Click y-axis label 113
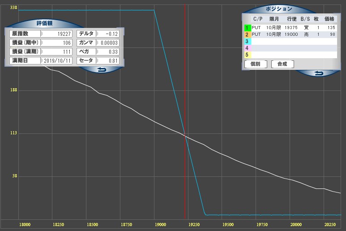This screenshot has width=346, height=231. point(13,133)
